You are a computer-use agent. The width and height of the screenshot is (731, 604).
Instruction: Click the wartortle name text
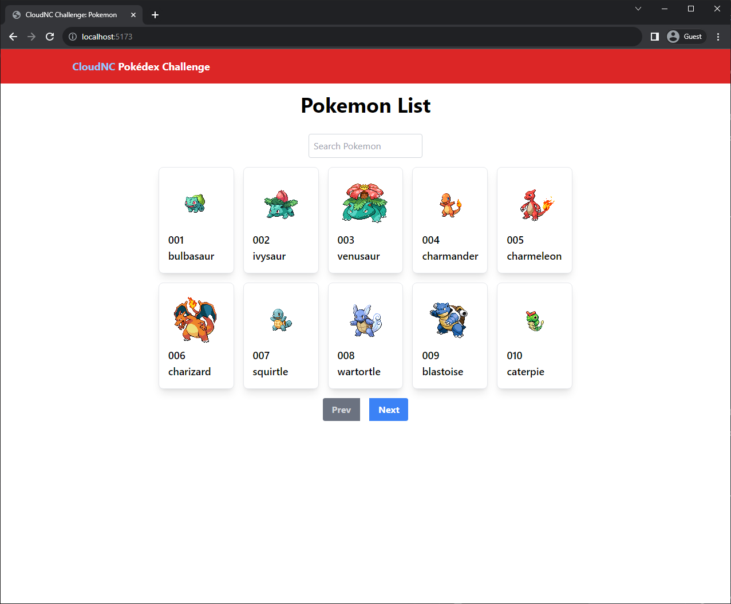(x=359, y=372)
